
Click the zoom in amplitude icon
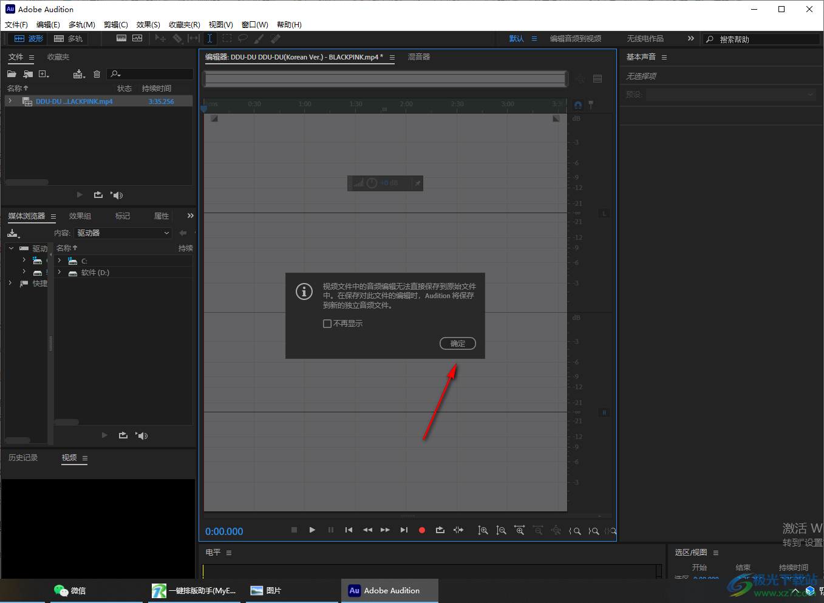point(483,530)
